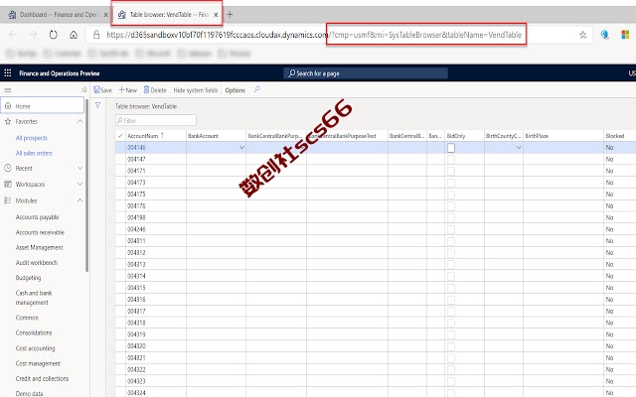Open the Accounts receivable module
Viewport: 636px width, 397px height.
[40, 232]
